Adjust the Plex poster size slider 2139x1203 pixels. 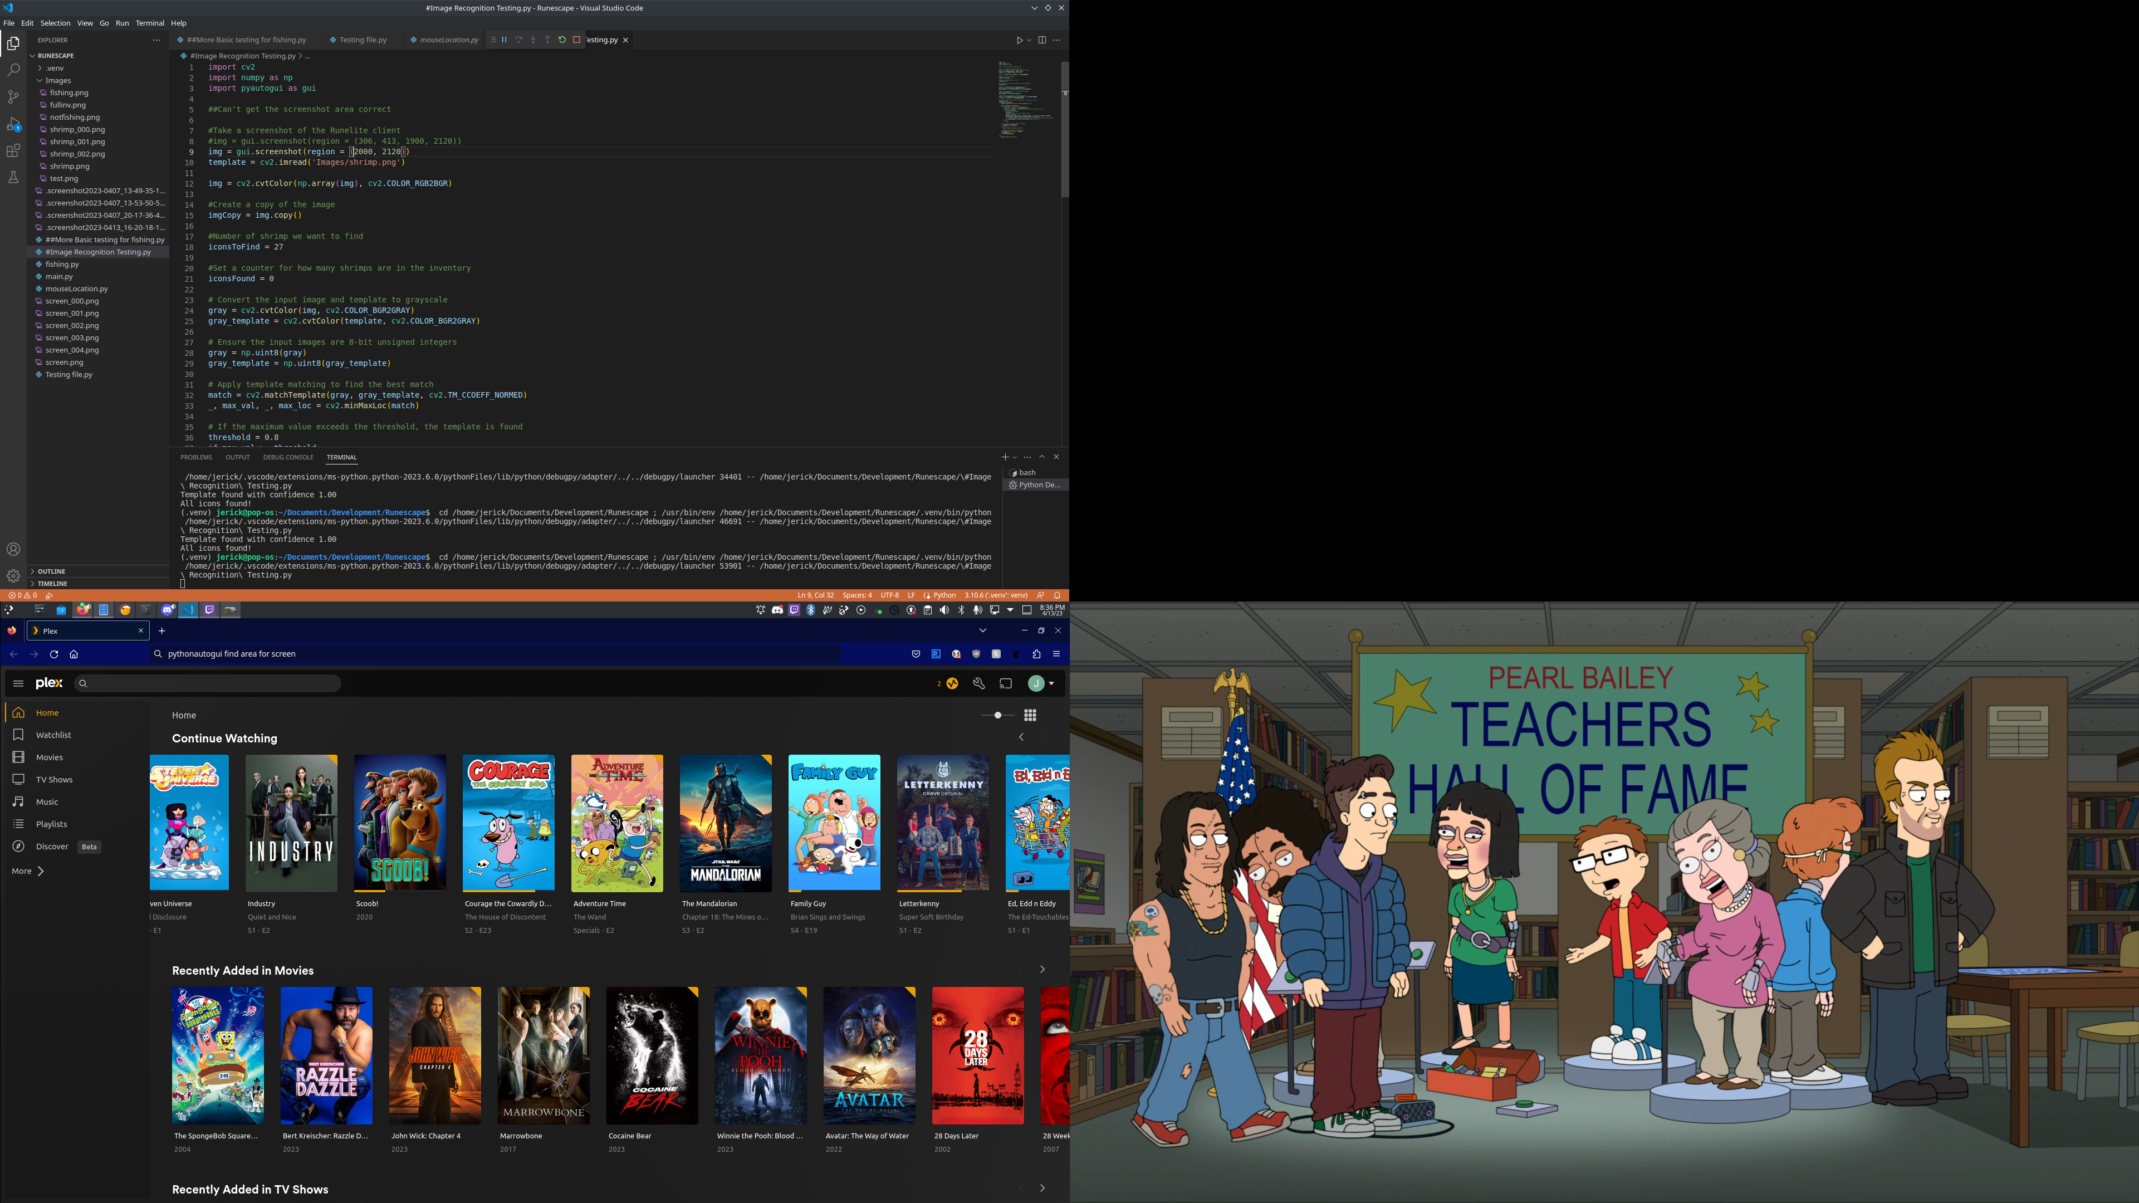tap(997, 715)
